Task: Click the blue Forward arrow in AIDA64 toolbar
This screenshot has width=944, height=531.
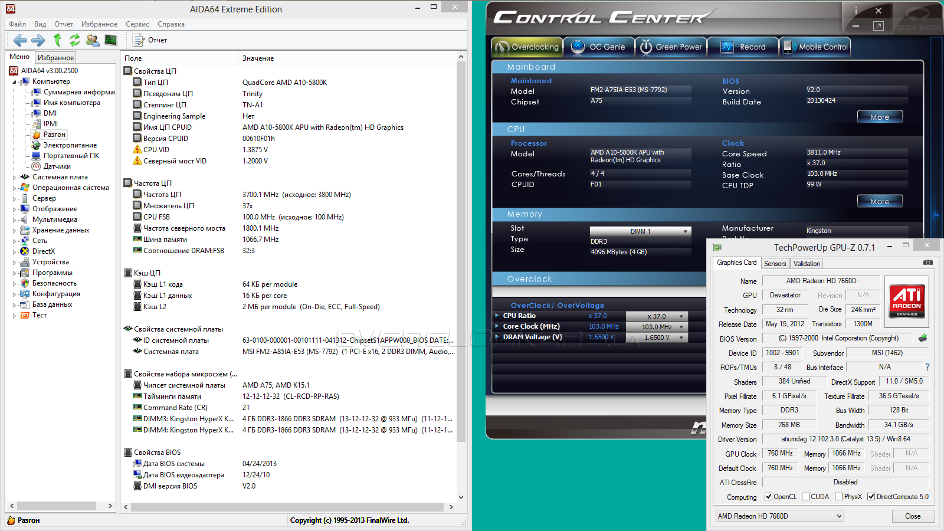Action: [x=38, y=40]
